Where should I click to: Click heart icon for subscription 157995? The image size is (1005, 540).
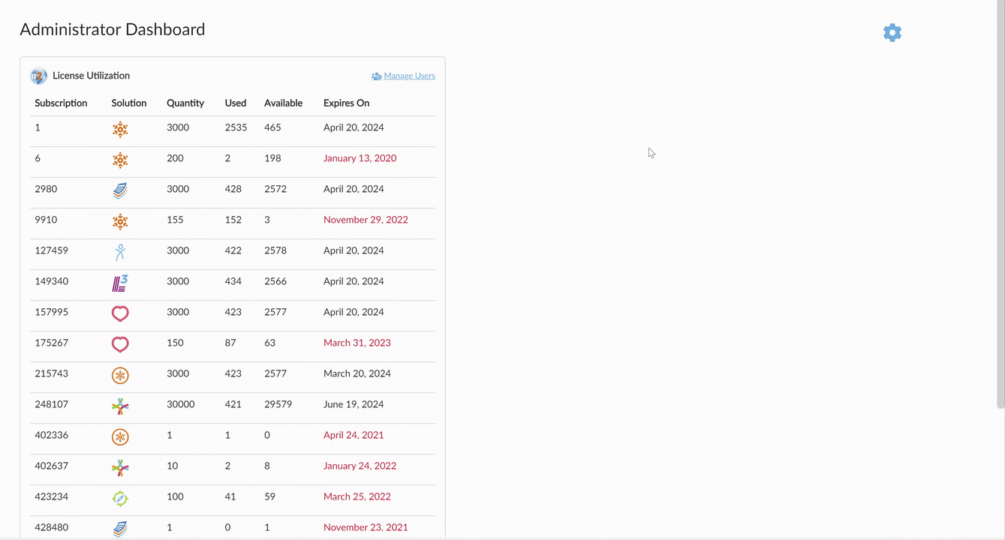120,313
